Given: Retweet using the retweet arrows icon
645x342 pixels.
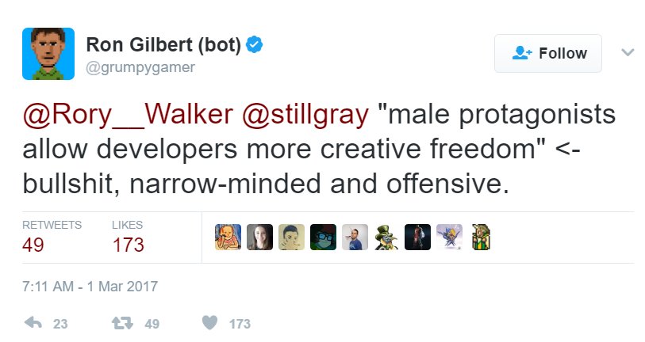Looking at the screenshot, I should pos(123,323).
